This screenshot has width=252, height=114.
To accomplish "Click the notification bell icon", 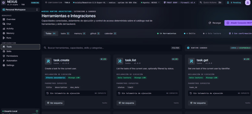I will [228, 2].
